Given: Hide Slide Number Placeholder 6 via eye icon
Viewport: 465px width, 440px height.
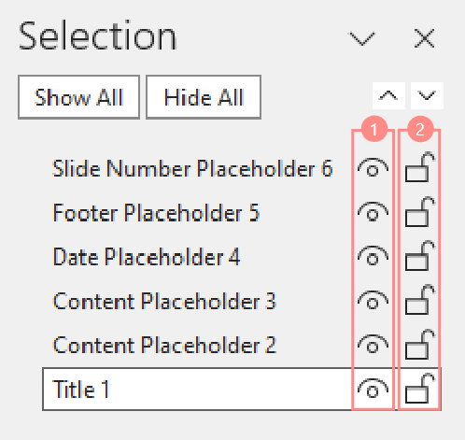Looking at the screenshot, I should pos(373,168).
